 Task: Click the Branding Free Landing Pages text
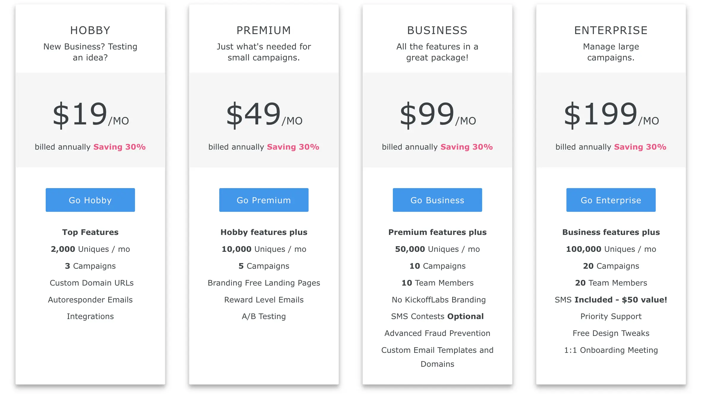264,283
